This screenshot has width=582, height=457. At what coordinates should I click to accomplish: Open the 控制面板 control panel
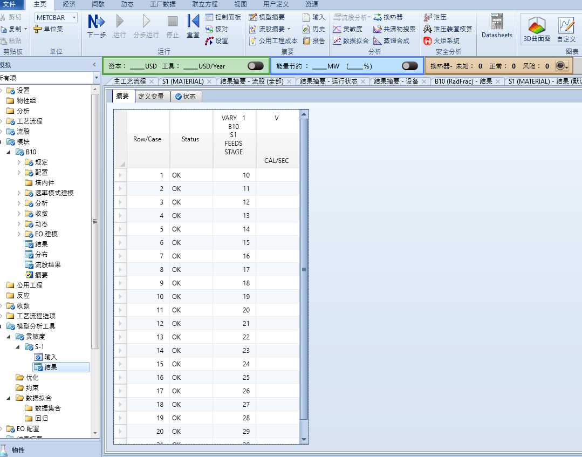pyautogui.click(x=223, y=17)
